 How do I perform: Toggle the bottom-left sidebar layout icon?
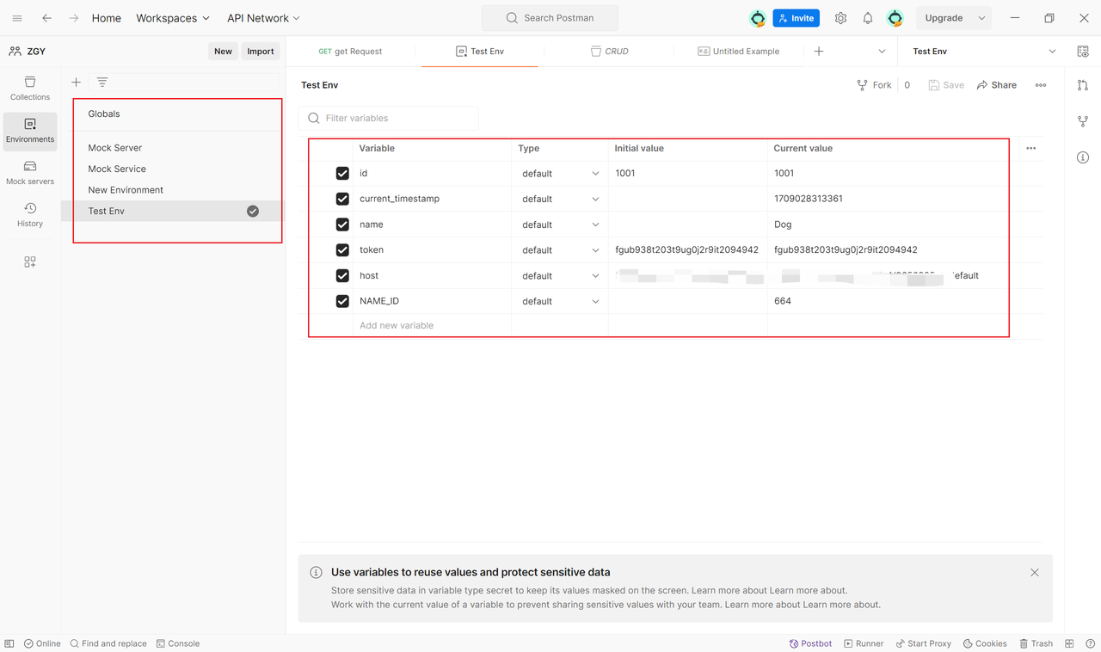coord(9,643)
